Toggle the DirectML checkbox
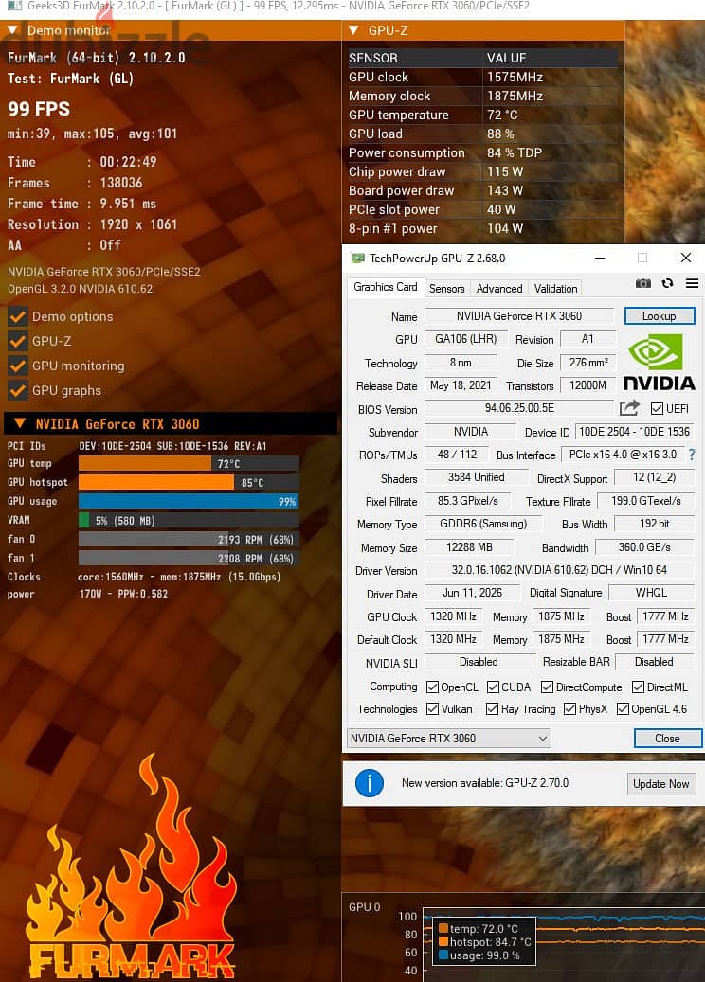 pos(638,687)
